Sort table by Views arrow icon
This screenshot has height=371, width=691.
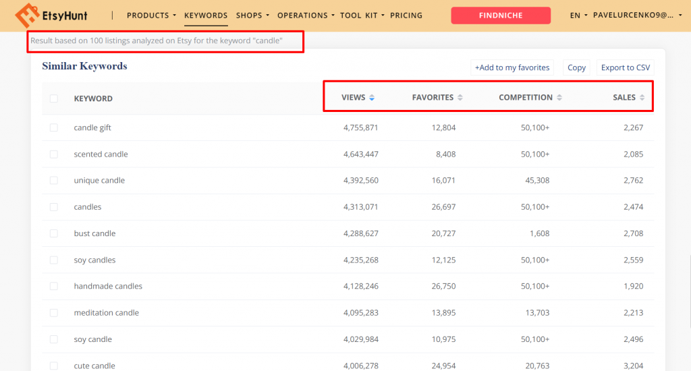tap(372, 98)
